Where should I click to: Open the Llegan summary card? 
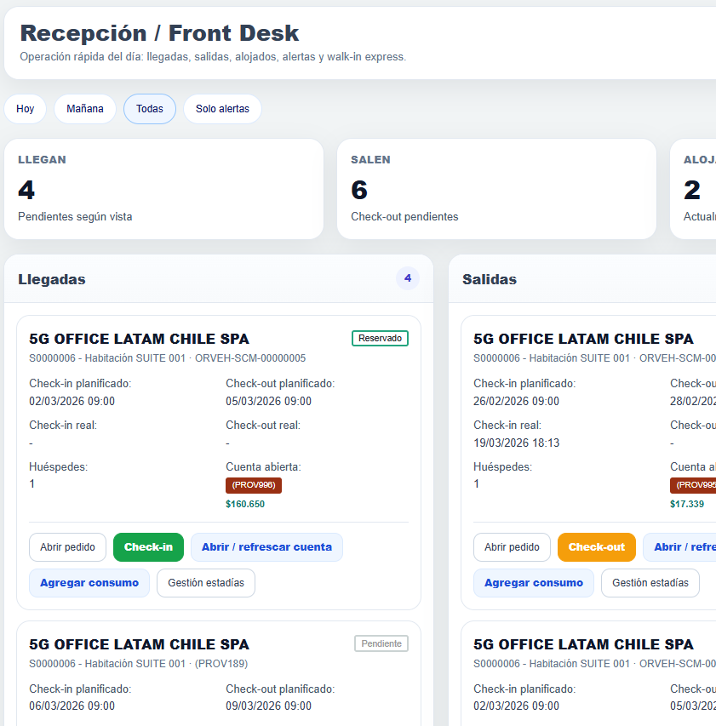click(163, 189)
